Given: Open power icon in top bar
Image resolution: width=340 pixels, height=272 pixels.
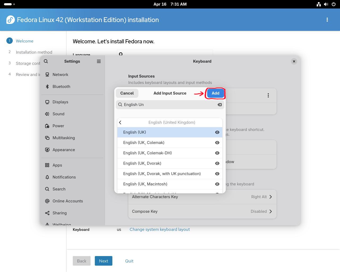Looking at the screenshot, I should [x=334, y=4].
